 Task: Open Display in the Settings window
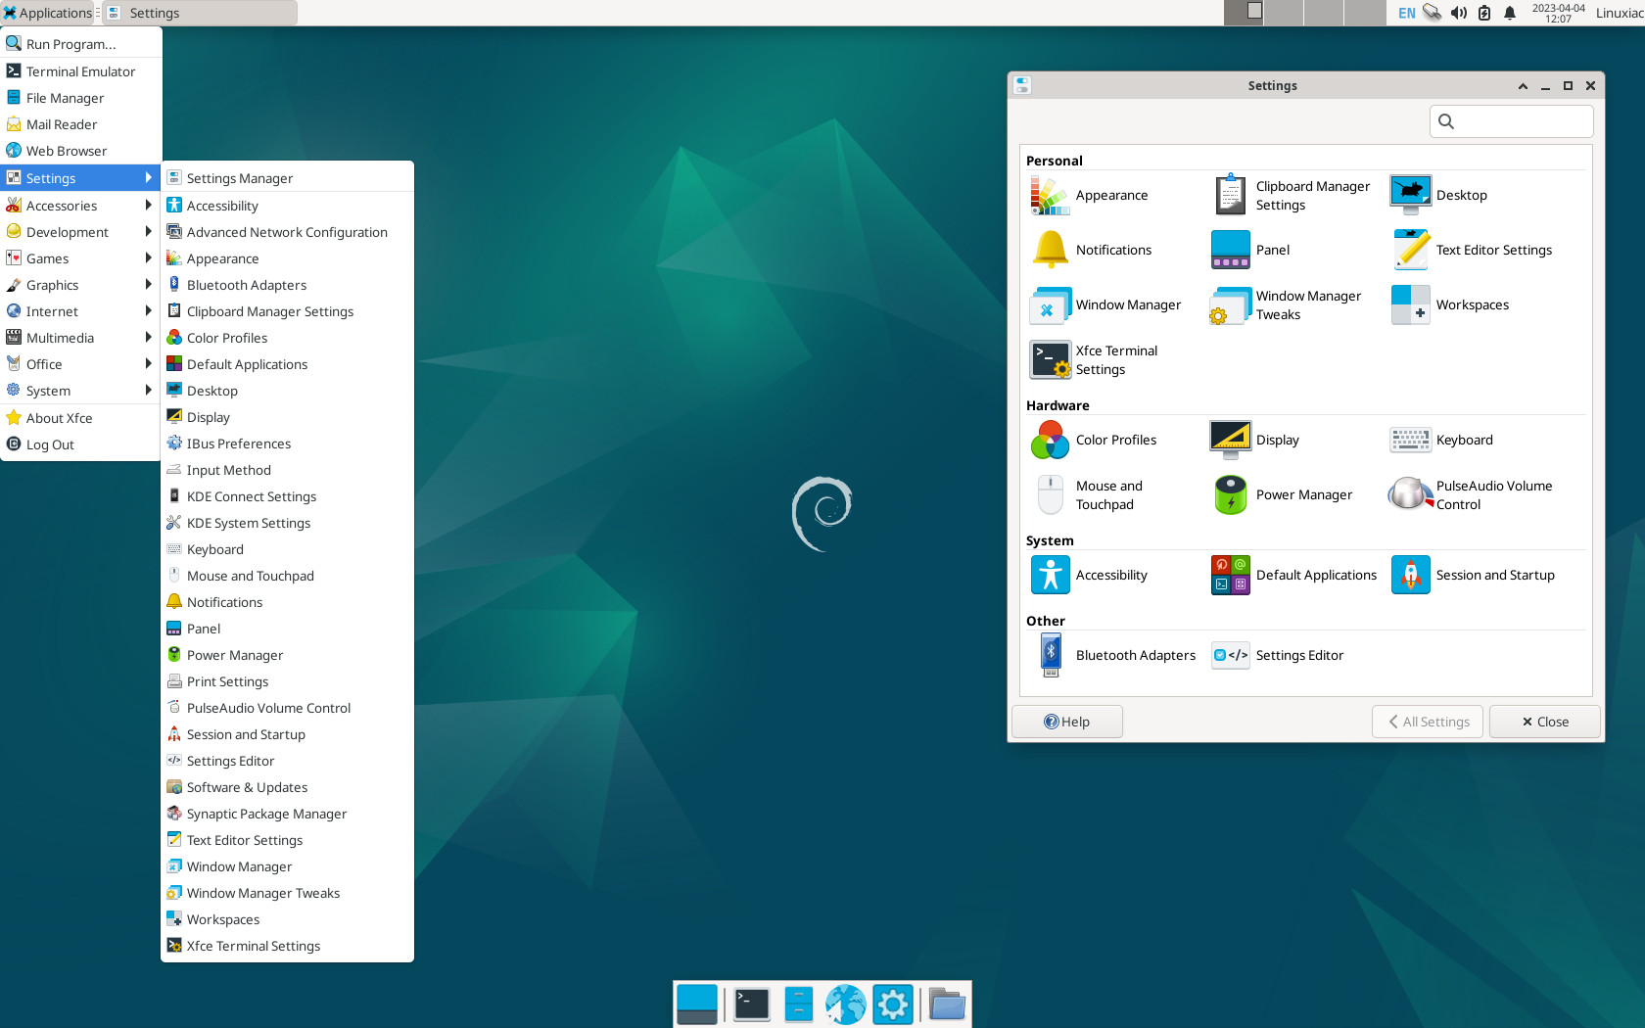[1255, 441]
